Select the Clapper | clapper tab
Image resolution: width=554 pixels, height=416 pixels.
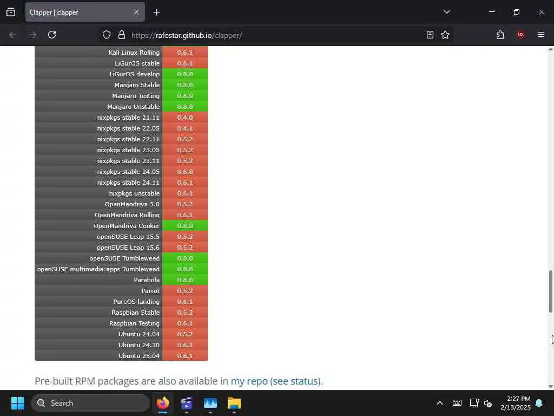coord(85,12)
